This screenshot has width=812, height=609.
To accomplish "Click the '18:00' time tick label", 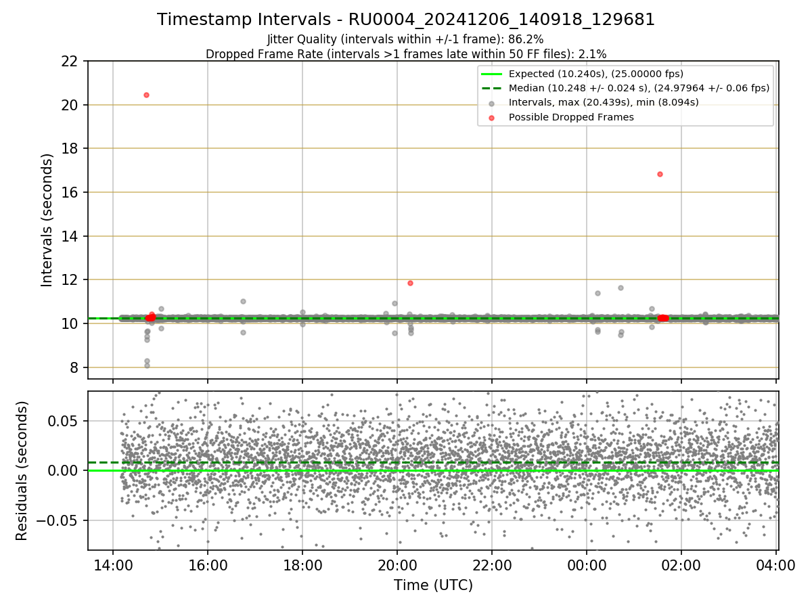I will [x=302, y=566].
